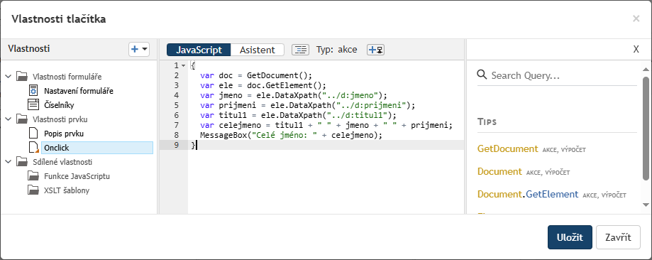Click the Sdílené vlastnosti label

click(62, 162)
